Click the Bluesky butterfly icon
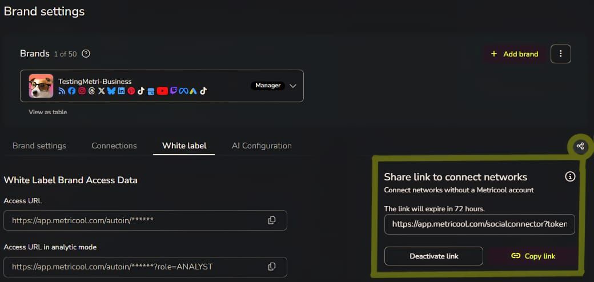This screenshot has width=594, height=282. pyautogui.click(x=111, y=91)
